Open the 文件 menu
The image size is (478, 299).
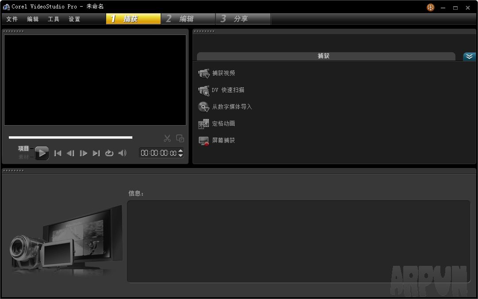pos(12,19)
